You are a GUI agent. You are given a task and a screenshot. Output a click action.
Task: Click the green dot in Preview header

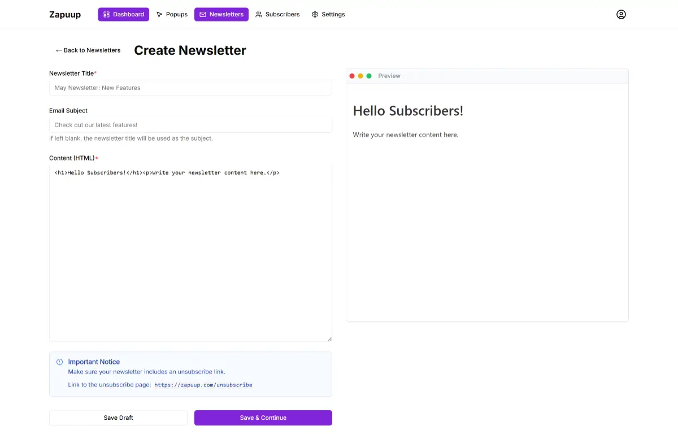(369, 76)
